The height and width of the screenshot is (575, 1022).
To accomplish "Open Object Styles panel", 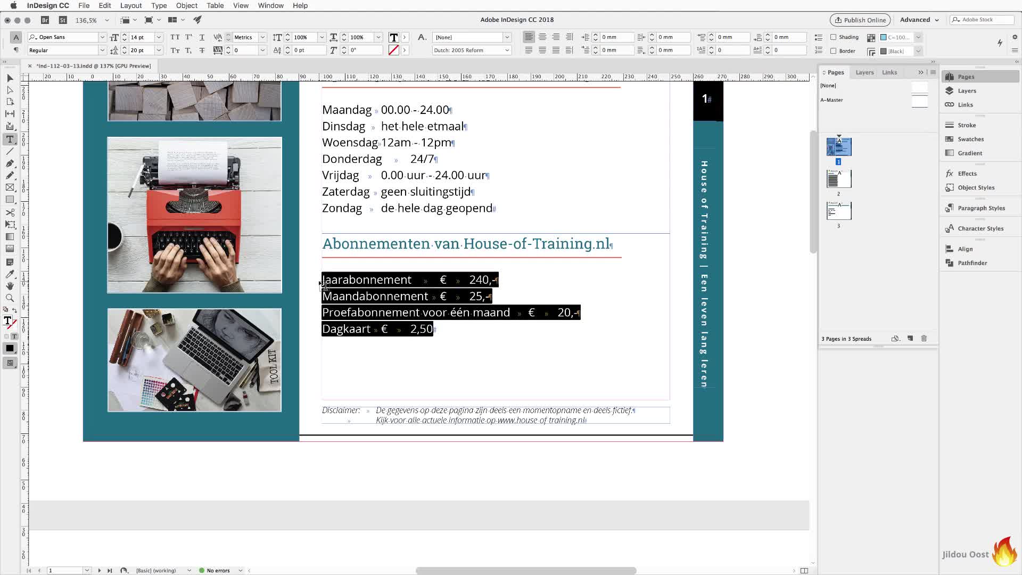I will 976,187.
